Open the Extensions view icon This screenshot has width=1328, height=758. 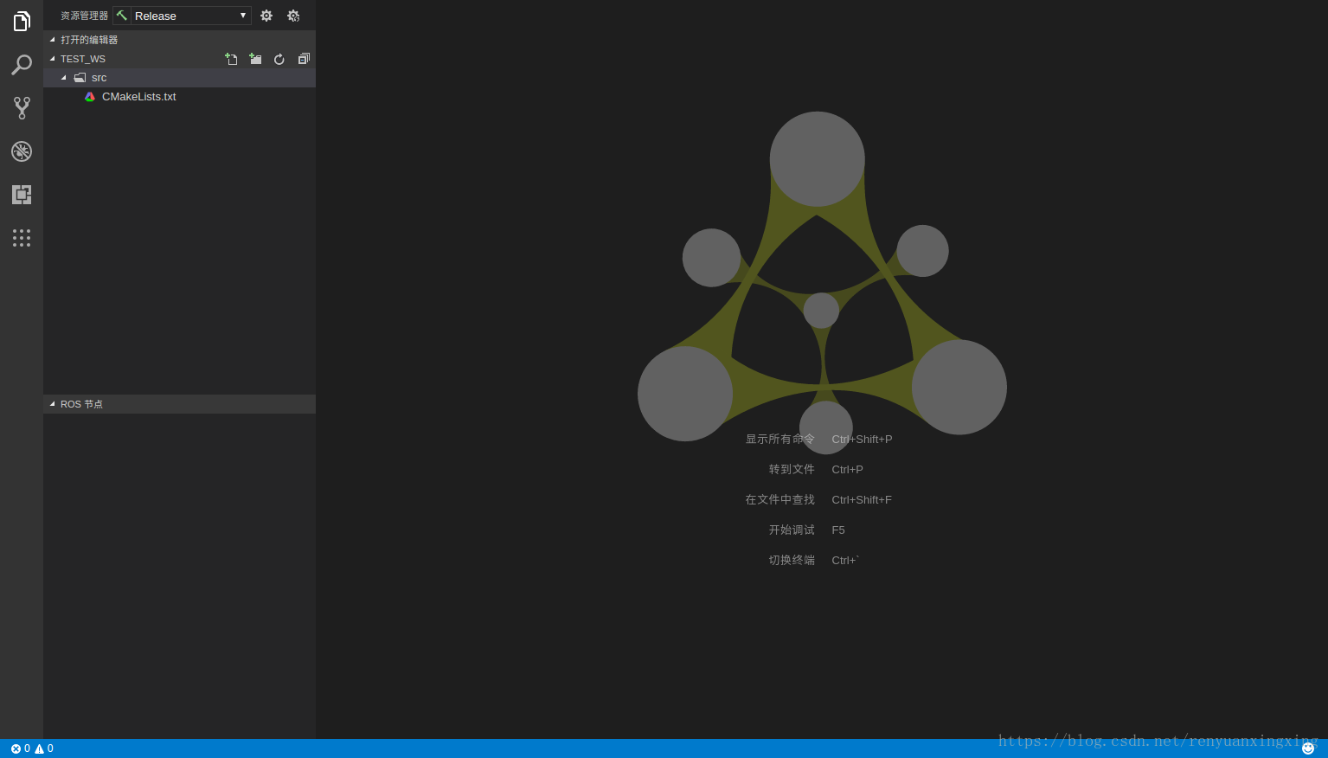tap(22, 195)
